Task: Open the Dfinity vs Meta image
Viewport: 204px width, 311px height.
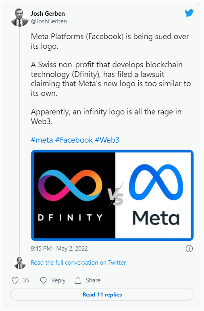Action: [x=112, y=195]
